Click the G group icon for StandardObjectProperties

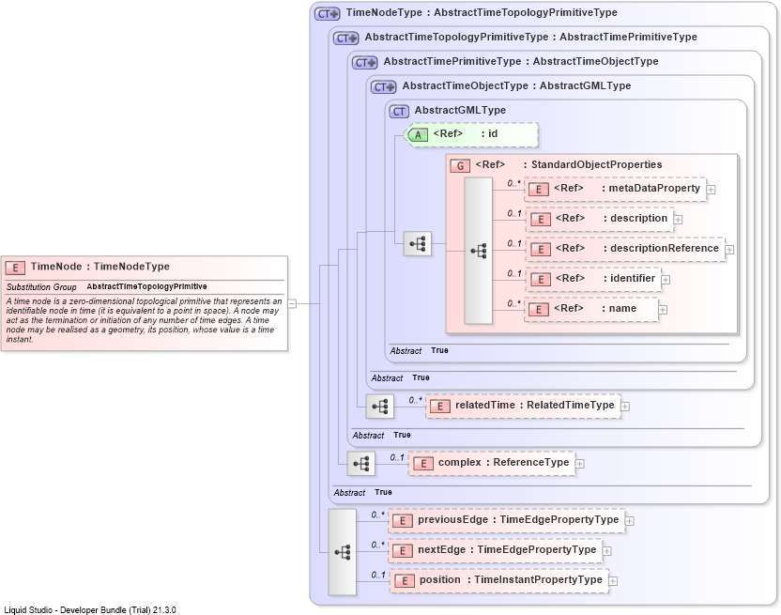460,166
